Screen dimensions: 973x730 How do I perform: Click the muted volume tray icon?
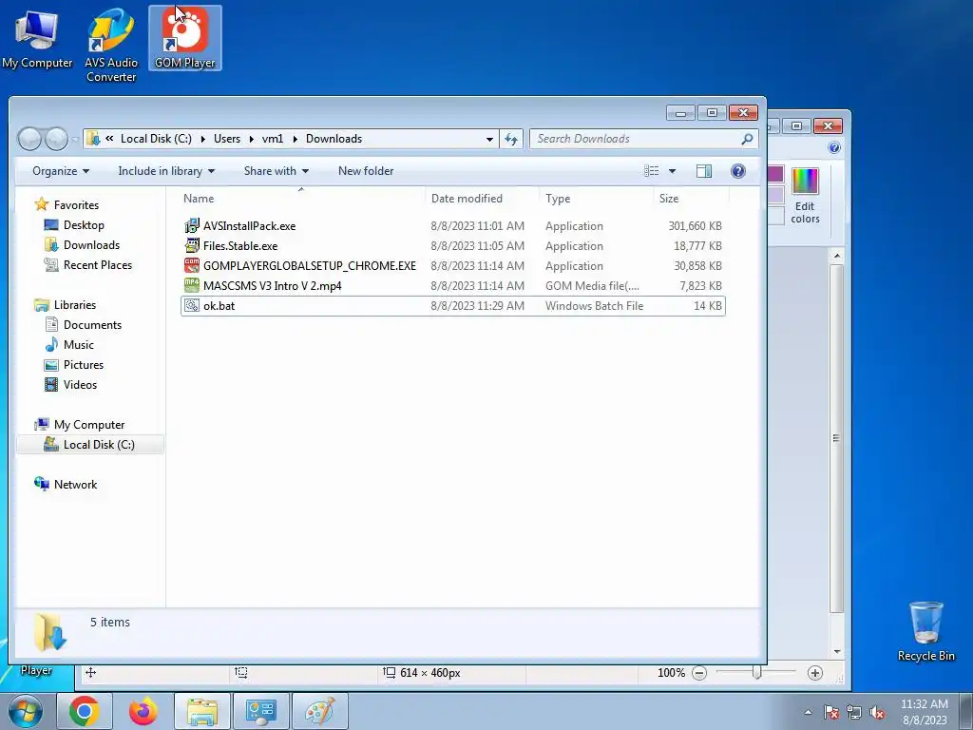tap(877, 713)
